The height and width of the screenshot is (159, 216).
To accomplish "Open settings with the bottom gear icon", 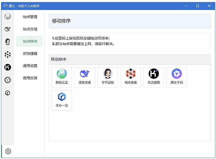I will (x=8, y=151).
